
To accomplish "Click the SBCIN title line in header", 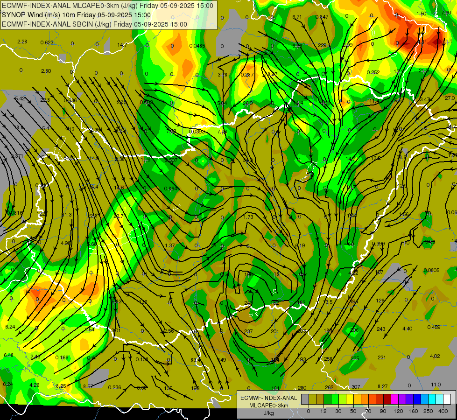I will (x=94, y=24).
